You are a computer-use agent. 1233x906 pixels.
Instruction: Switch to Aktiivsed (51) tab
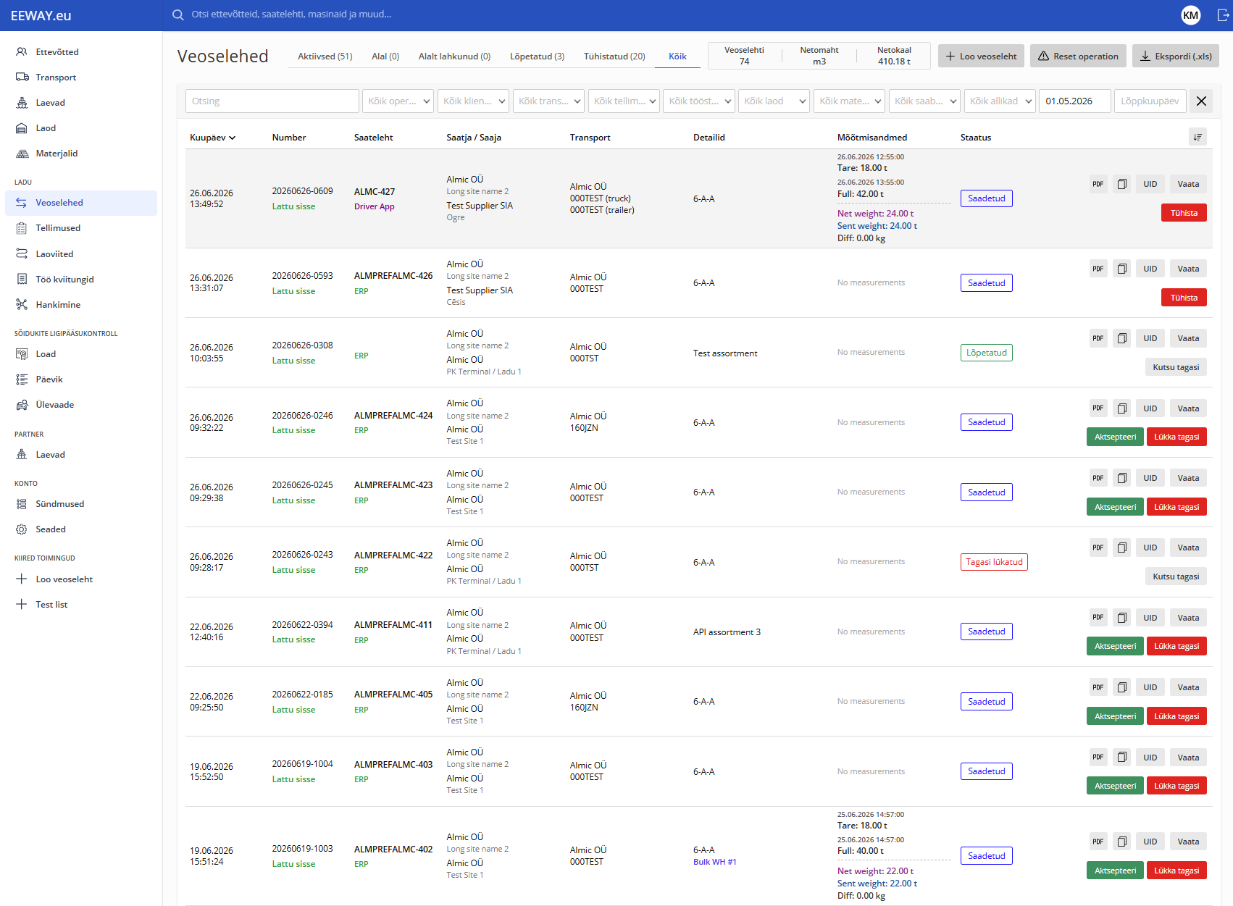click(325, 56)
